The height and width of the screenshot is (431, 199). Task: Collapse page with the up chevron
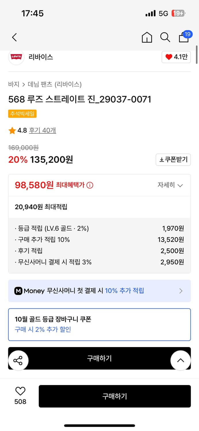[x=180, y=360]
